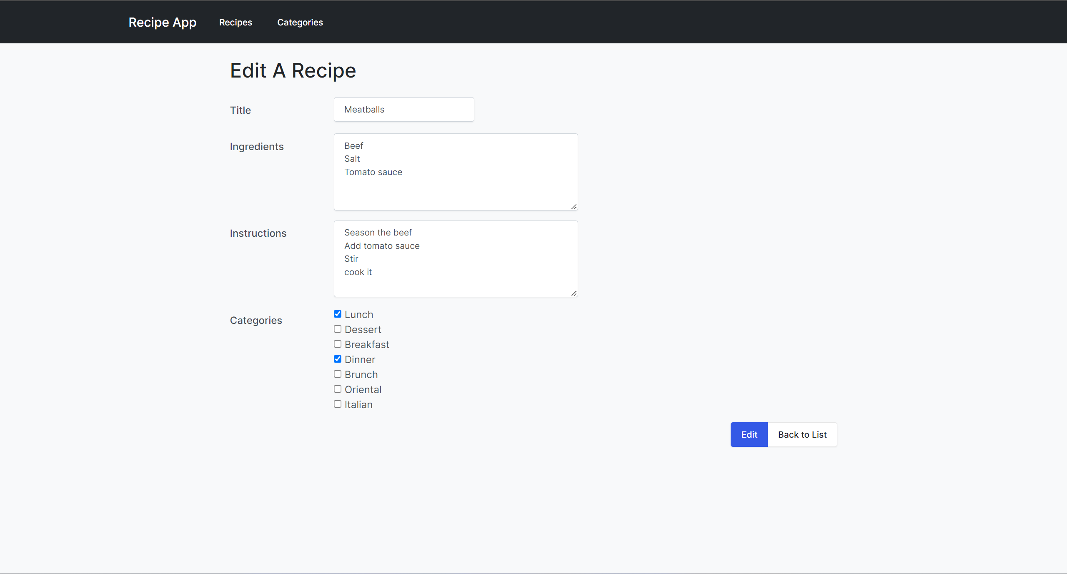Open the Recipe App home link
Screen dimensions: 1067x574
(x=162, y=22)
